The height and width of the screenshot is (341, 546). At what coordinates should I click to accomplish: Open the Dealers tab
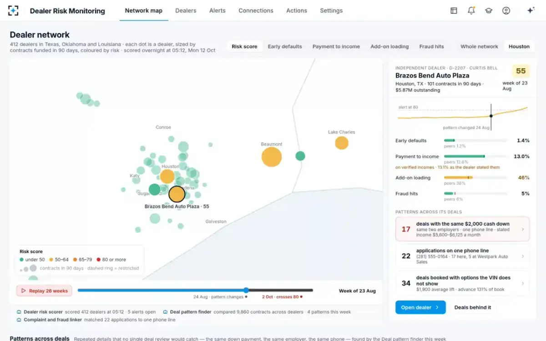(x=186, y=10)
